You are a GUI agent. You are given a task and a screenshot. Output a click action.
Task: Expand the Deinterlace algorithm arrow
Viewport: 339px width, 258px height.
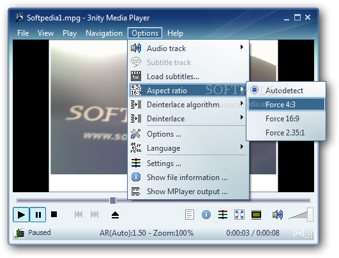[242, 103]
